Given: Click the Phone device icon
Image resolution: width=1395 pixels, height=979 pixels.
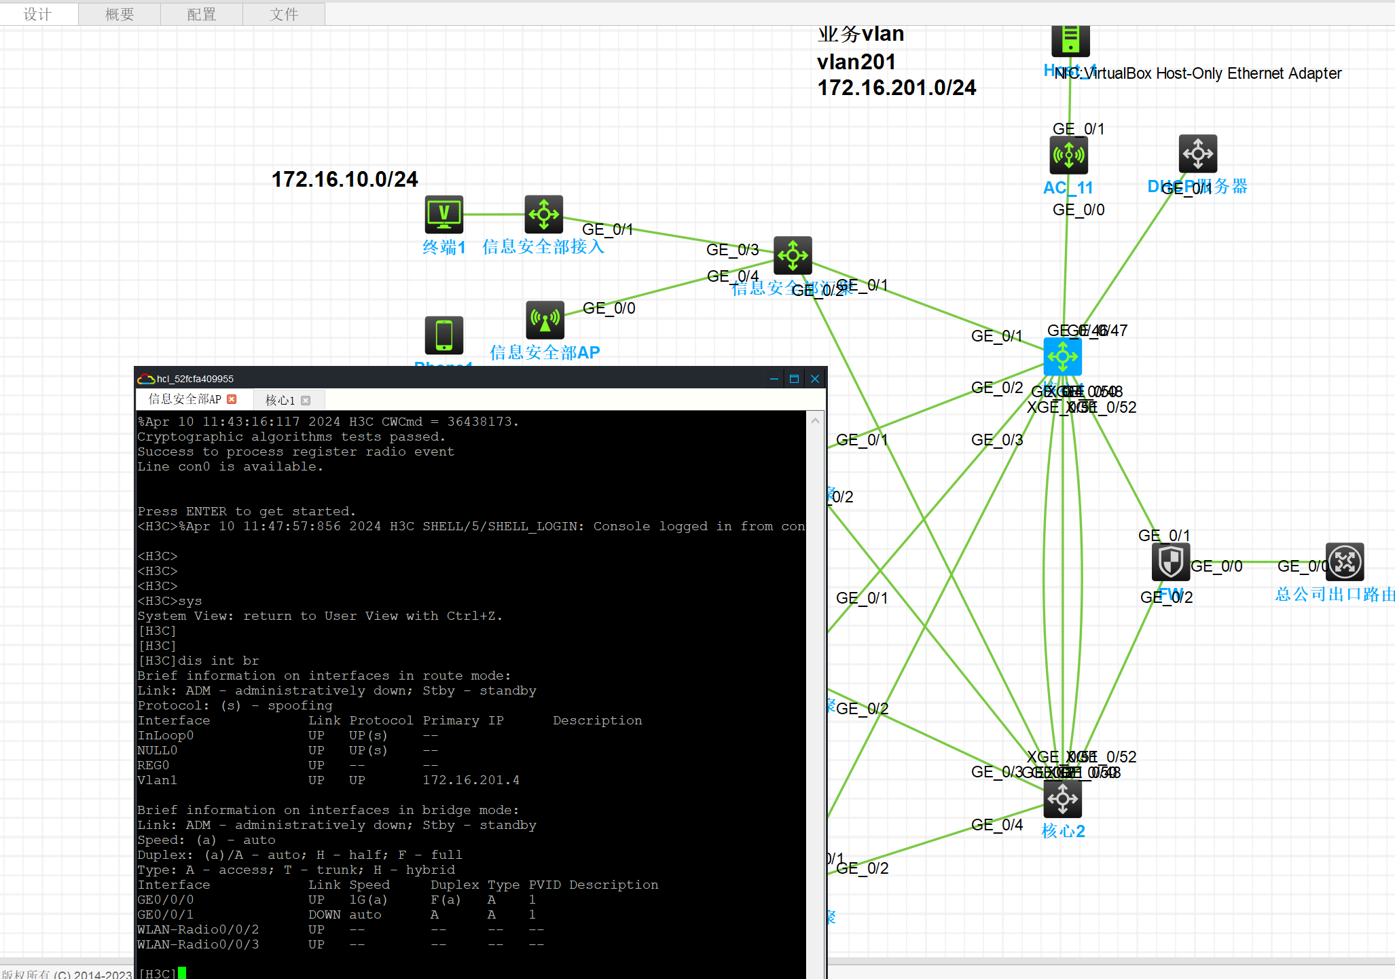Looking at the screenshot, I should coord(444,335).
